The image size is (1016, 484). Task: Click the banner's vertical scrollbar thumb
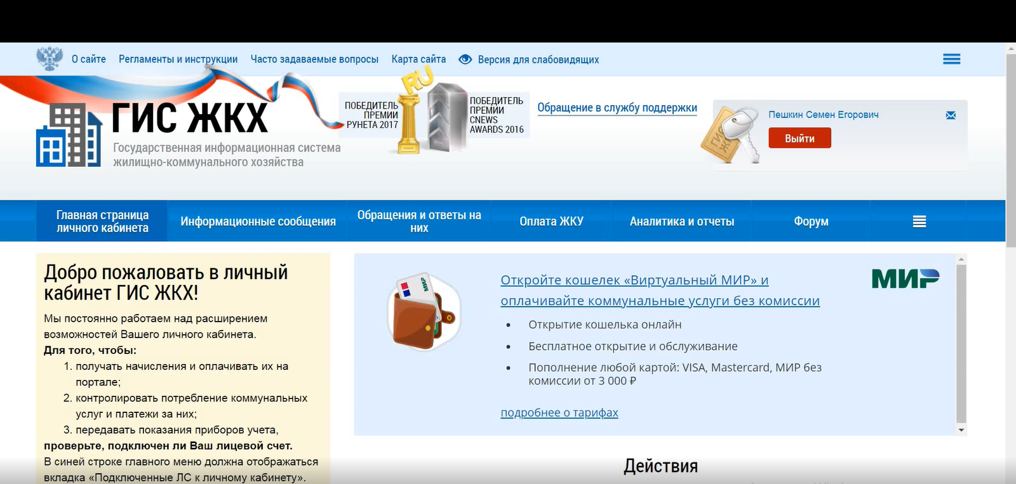coord(961,344)
